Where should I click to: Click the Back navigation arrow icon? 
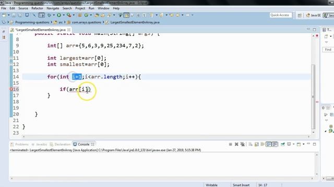point(177,15)
